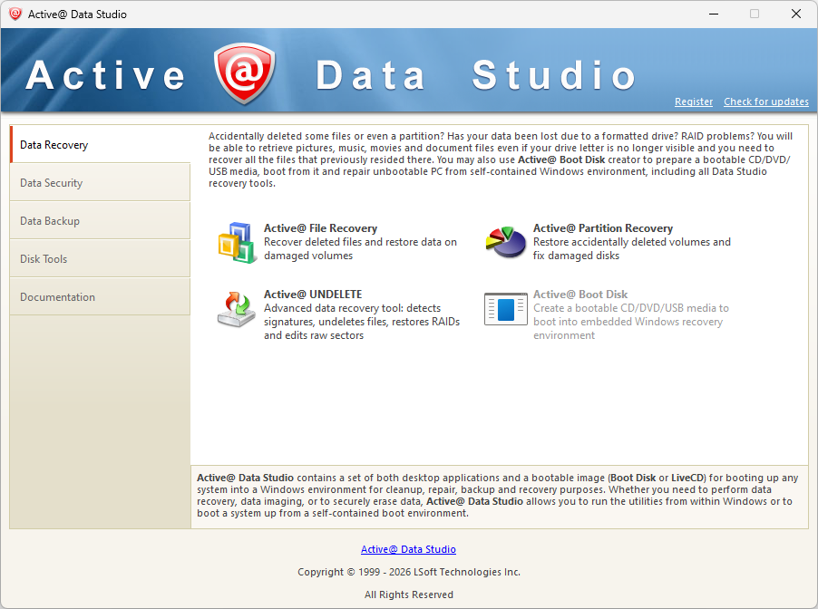Go to the Disk Tools tab
818x609 pixels.
tap(100, 258)
